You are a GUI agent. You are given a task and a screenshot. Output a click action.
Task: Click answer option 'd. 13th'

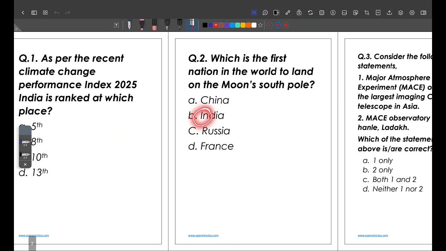[x=33, y=172]
